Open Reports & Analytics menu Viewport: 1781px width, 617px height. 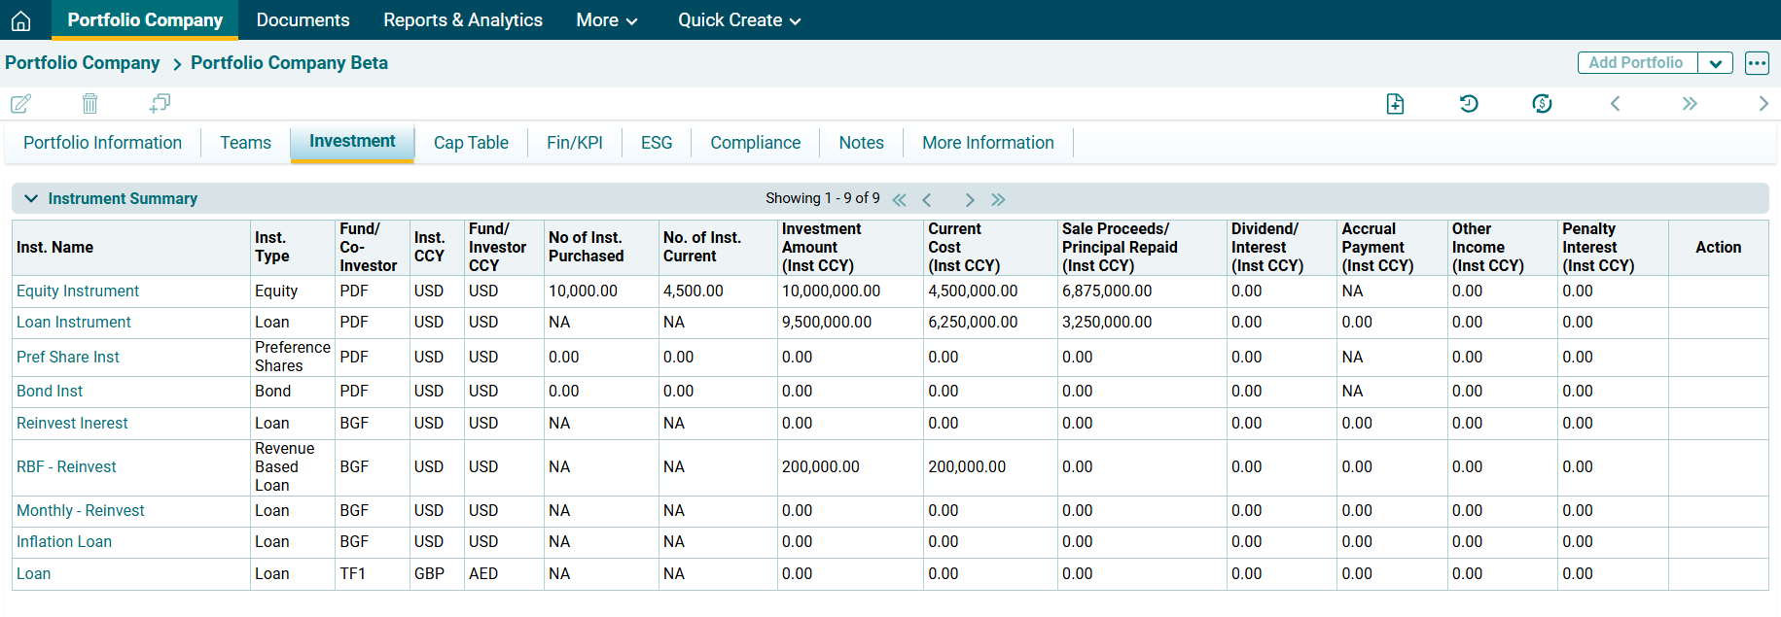[x=463, y=20]
